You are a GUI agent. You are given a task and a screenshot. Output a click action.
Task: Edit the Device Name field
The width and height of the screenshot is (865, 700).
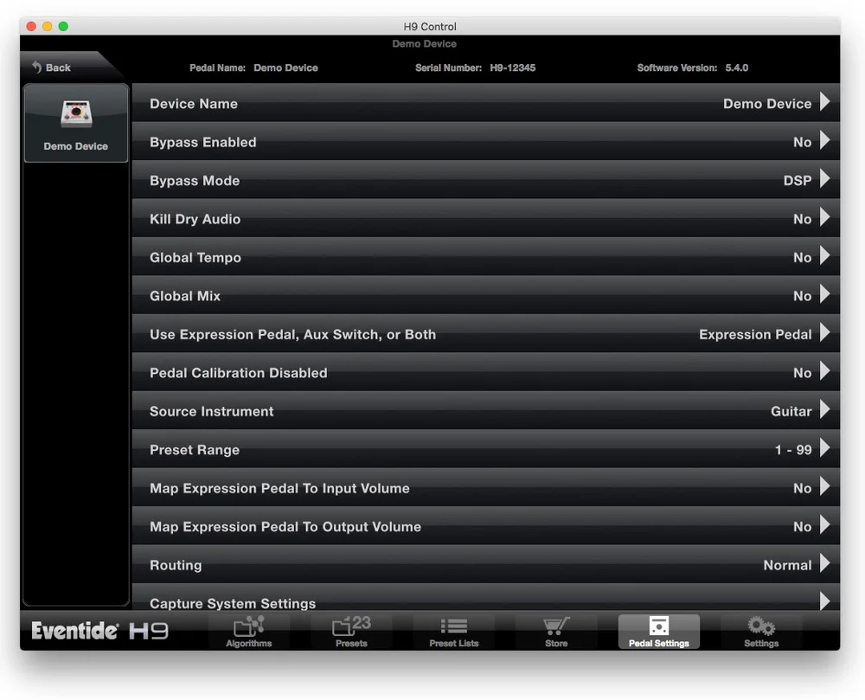484,103
